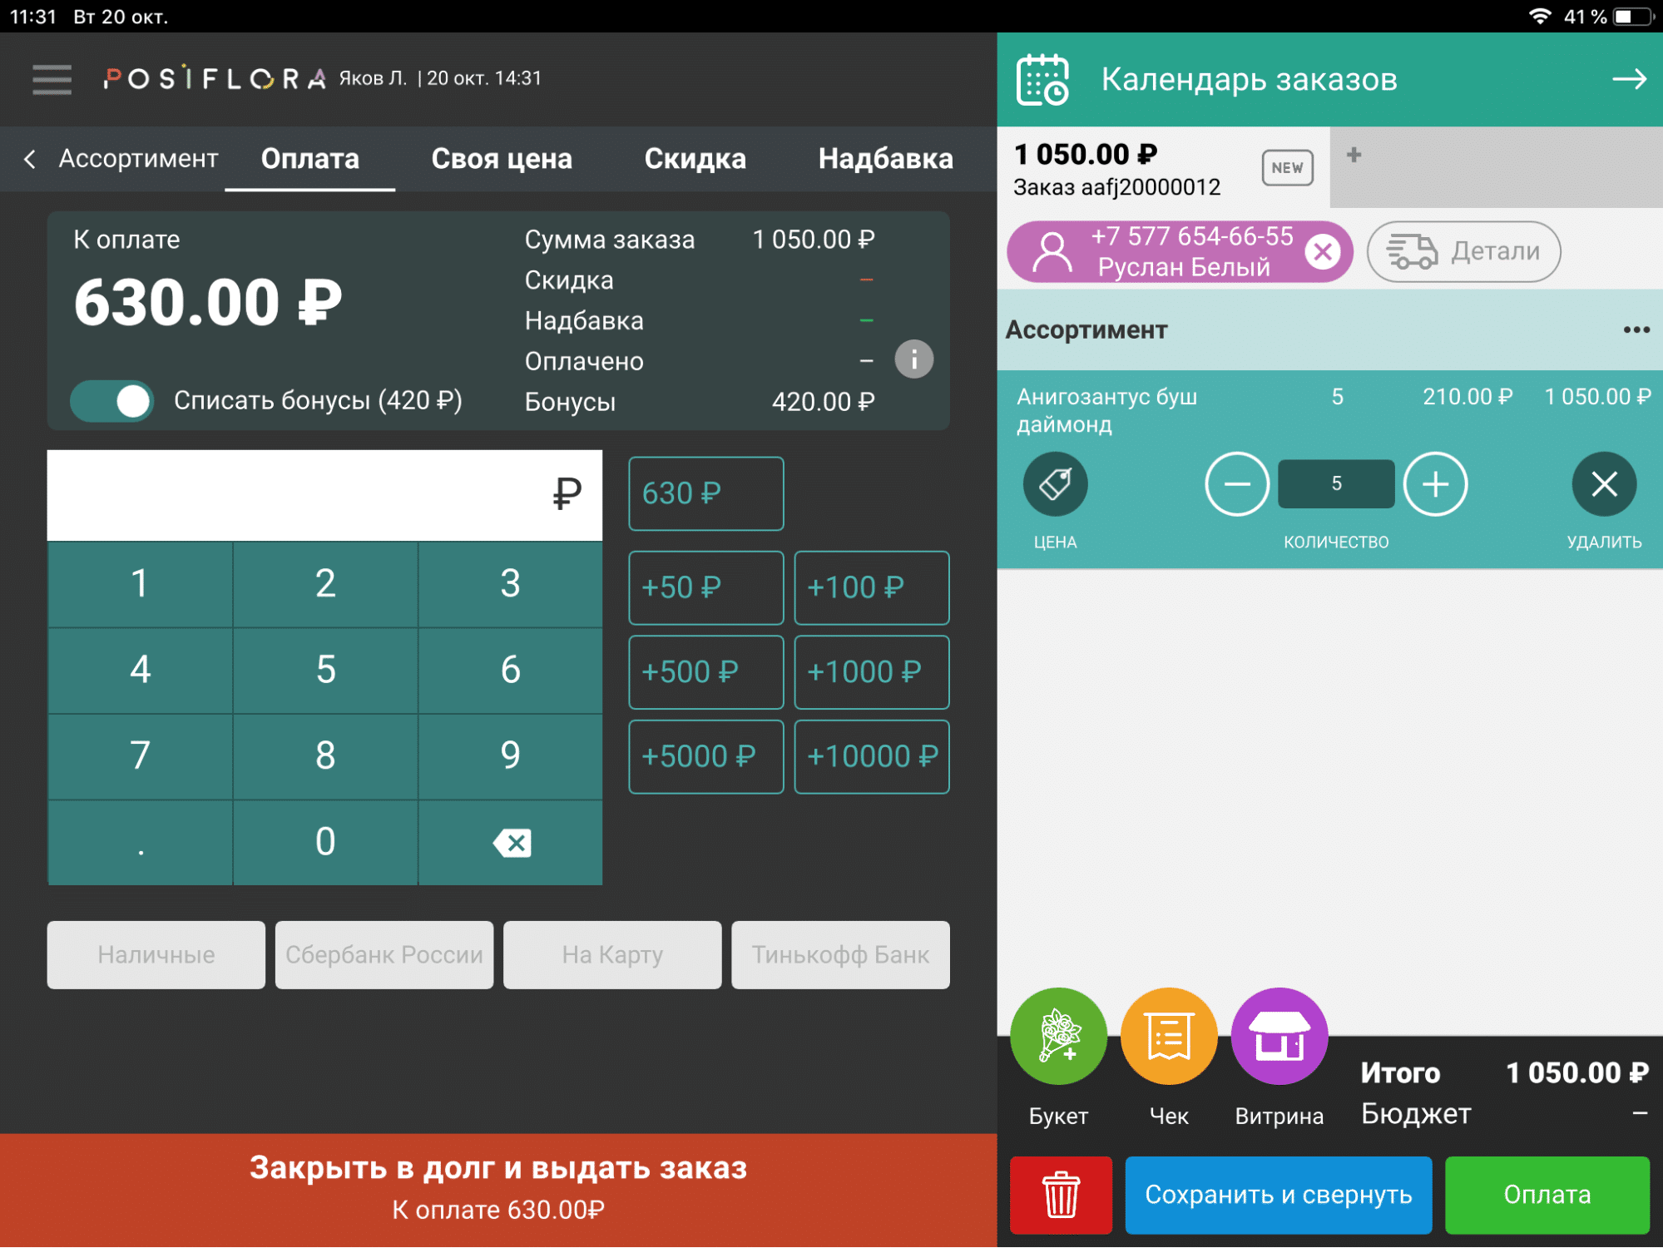Tap keypad digit 4
The width and height of the screenshot is (1663, 1248).
140,671
